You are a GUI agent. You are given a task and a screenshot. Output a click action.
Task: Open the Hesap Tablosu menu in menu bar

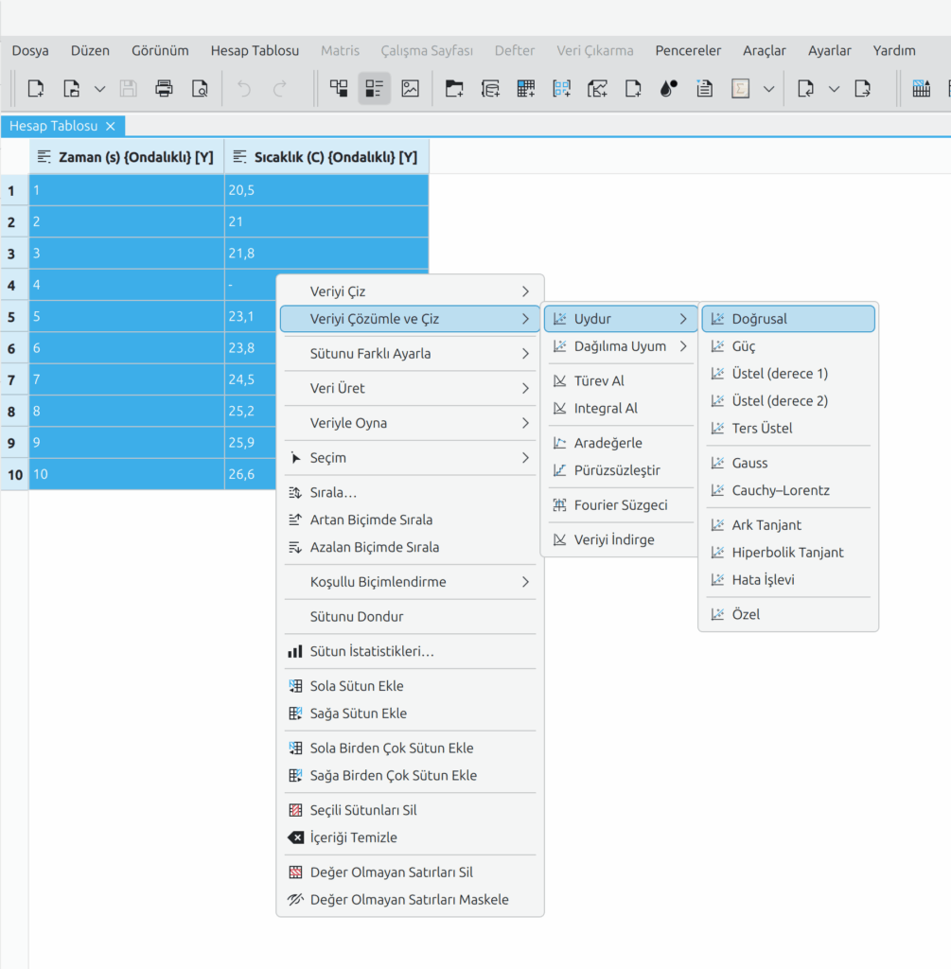click(x=255, y=51)
